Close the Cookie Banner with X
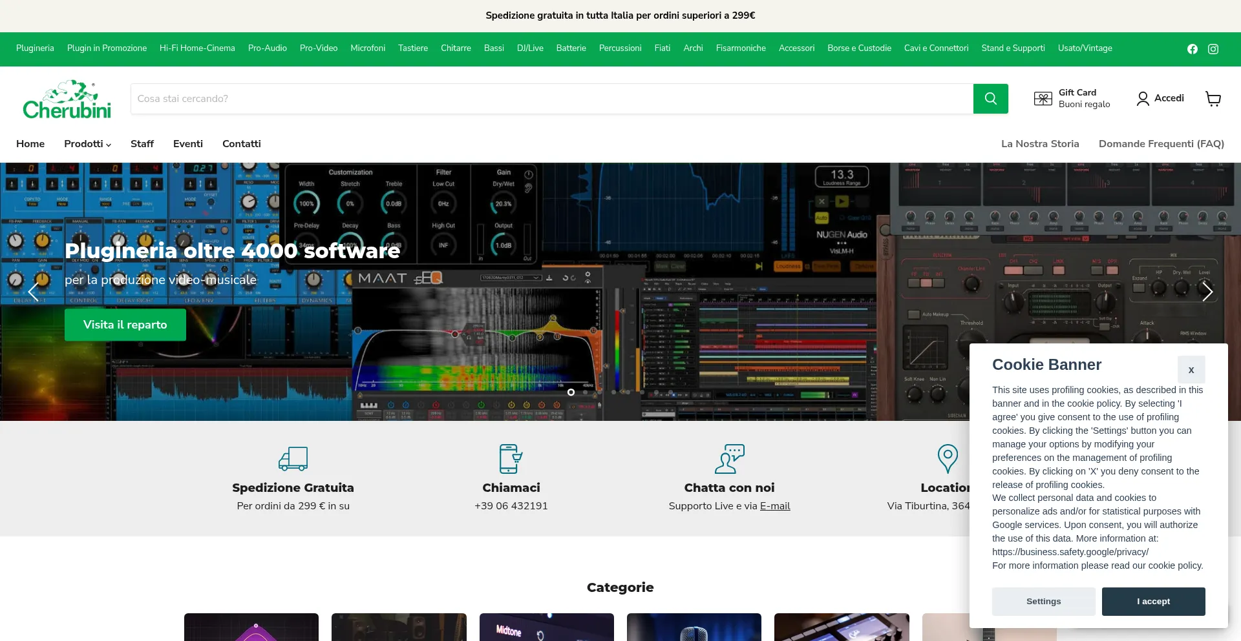The height and width of the screenshot is (641, 1241). tap(1191, 370)
